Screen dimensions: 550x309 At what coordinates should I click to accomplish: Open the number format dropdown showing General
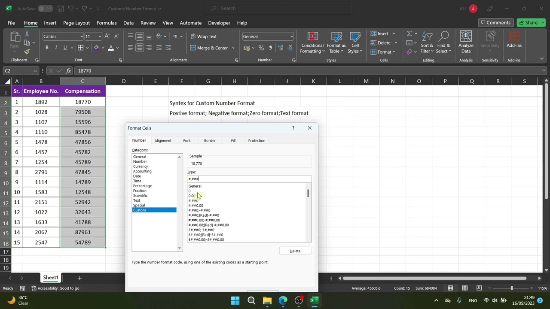point(291,36)
